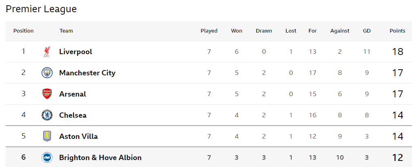This screenshot has width=412, height=167.
Task: Click the Against column header
Action: (340, 31)
